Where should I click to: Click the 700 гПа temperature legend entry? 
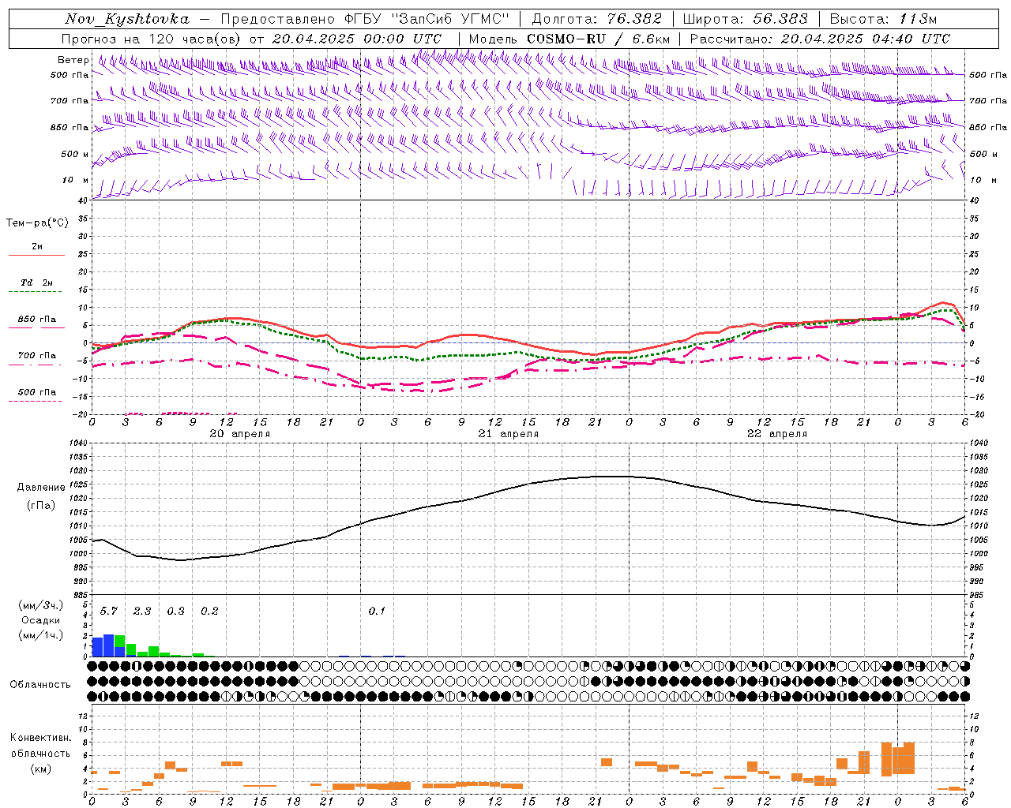37,355
